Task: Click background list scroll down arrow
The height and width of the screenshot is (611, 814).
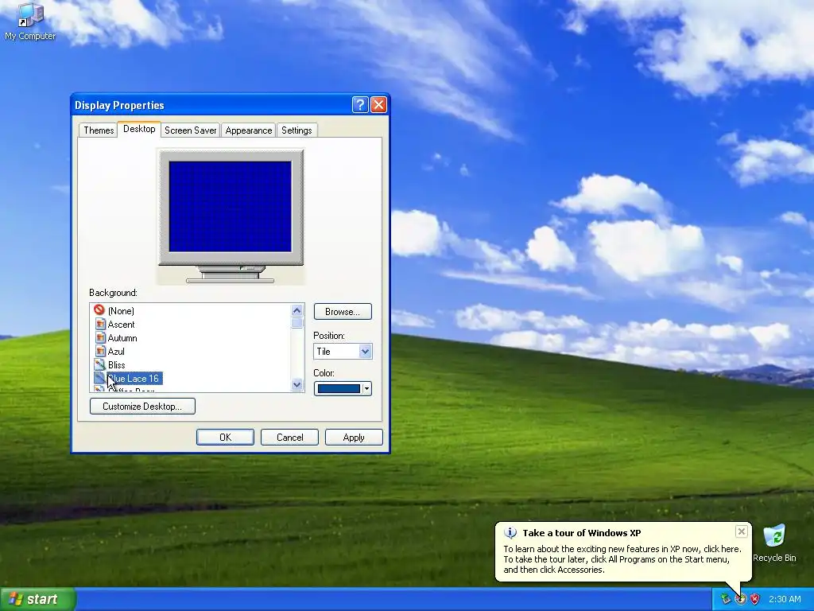Action: tap(297, 385)
